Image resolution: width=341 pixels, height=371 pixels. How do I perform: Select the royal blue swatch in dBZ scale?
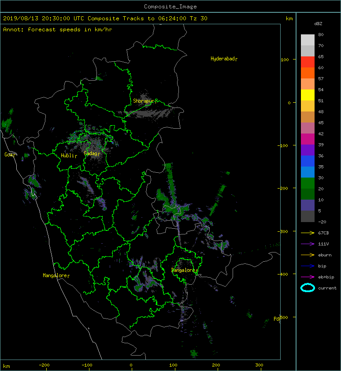pyautogui.click(x=308, y=161)
